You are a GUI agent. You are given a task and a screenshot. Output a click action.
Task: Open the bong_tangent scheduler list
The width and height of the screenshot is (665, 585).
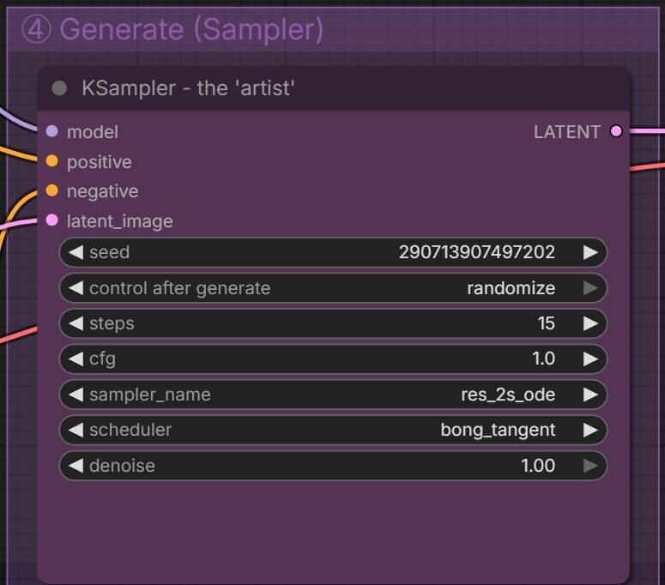[498, 430]
